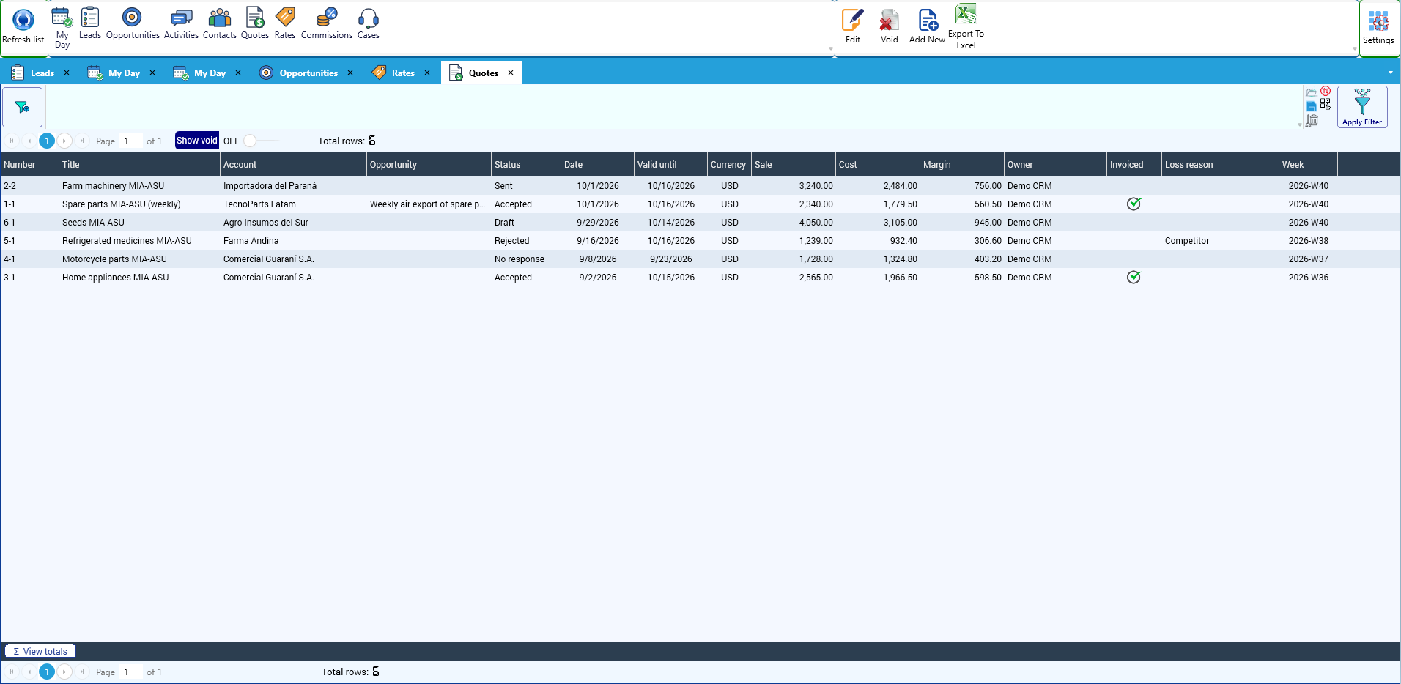
Task: Click the red sort arrows icon
Action: pos(1326,92)
